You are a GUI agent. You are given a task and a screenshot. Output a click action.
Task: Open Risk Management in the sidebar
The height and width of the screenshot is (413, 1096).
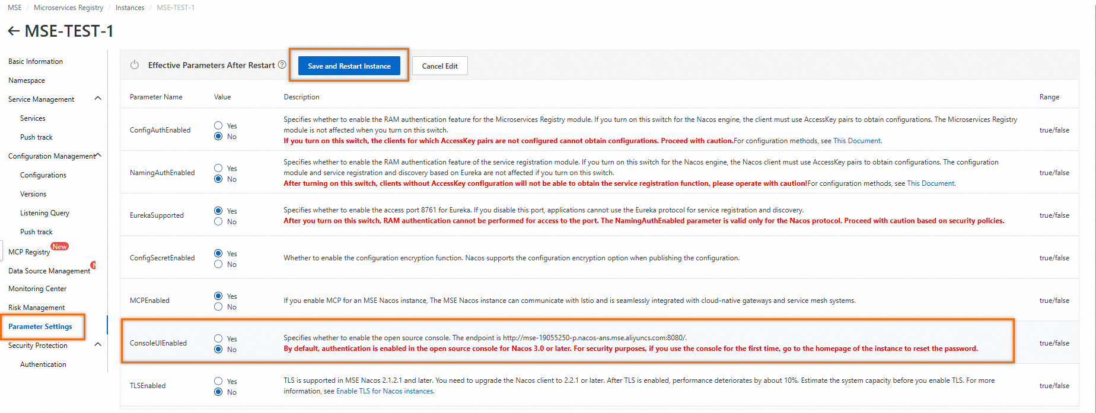[x=37, y=308]
